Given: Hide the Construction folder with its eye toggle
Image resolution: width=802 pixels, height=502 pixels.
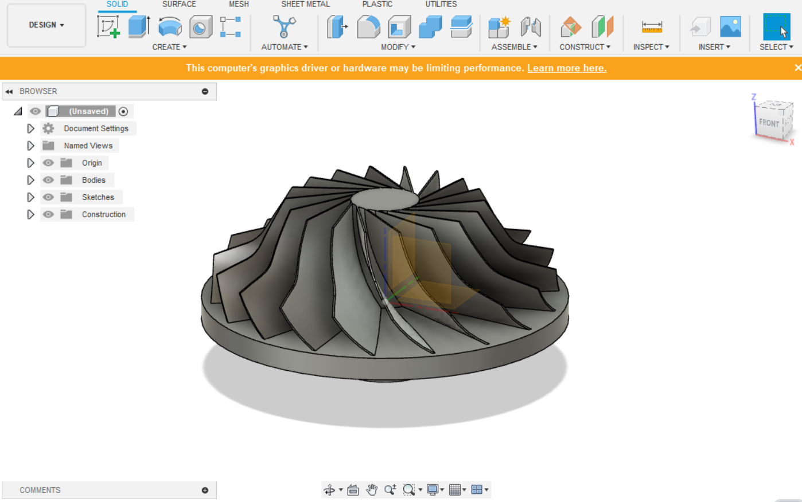Looking at the screenshot, I should tap(49, 214).
